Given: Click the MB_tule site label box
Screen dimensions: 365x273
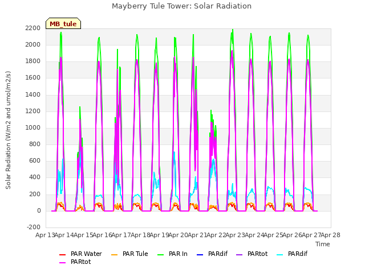Looking at the screenshot, I should [x=63, y=23].
